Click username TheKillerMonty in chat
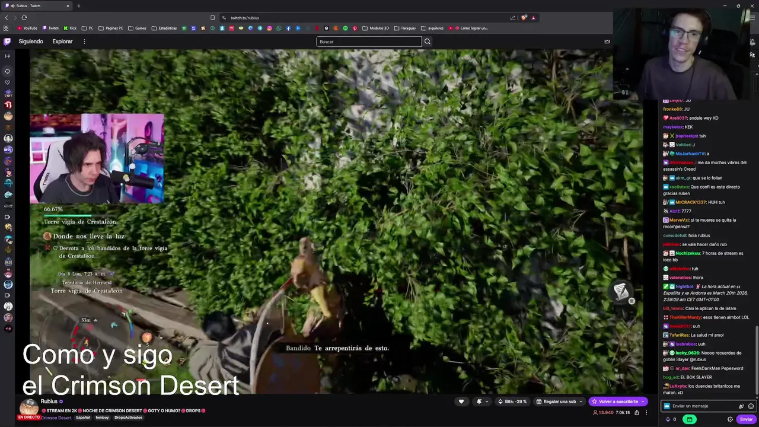This screenshot has height=427, width=759. (x=685, y=317)
